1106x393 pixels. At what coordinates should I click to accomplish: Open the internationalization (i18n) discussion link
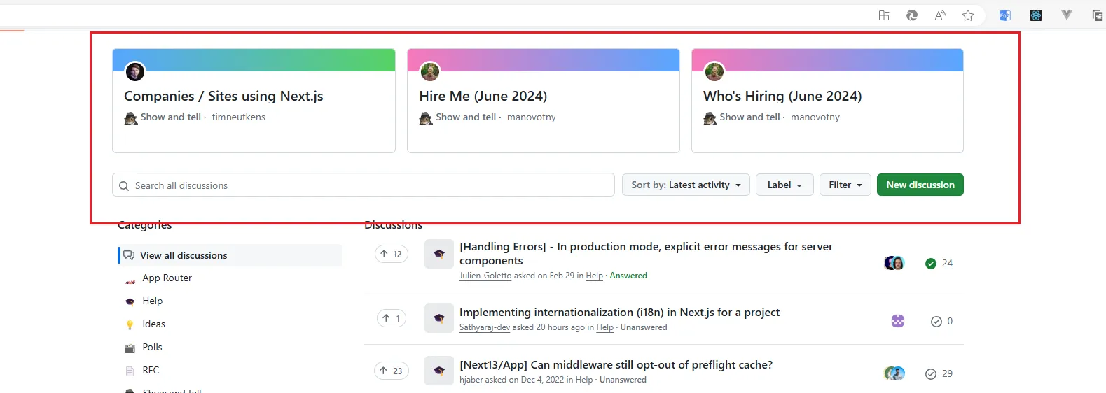[x=619, y=313]
